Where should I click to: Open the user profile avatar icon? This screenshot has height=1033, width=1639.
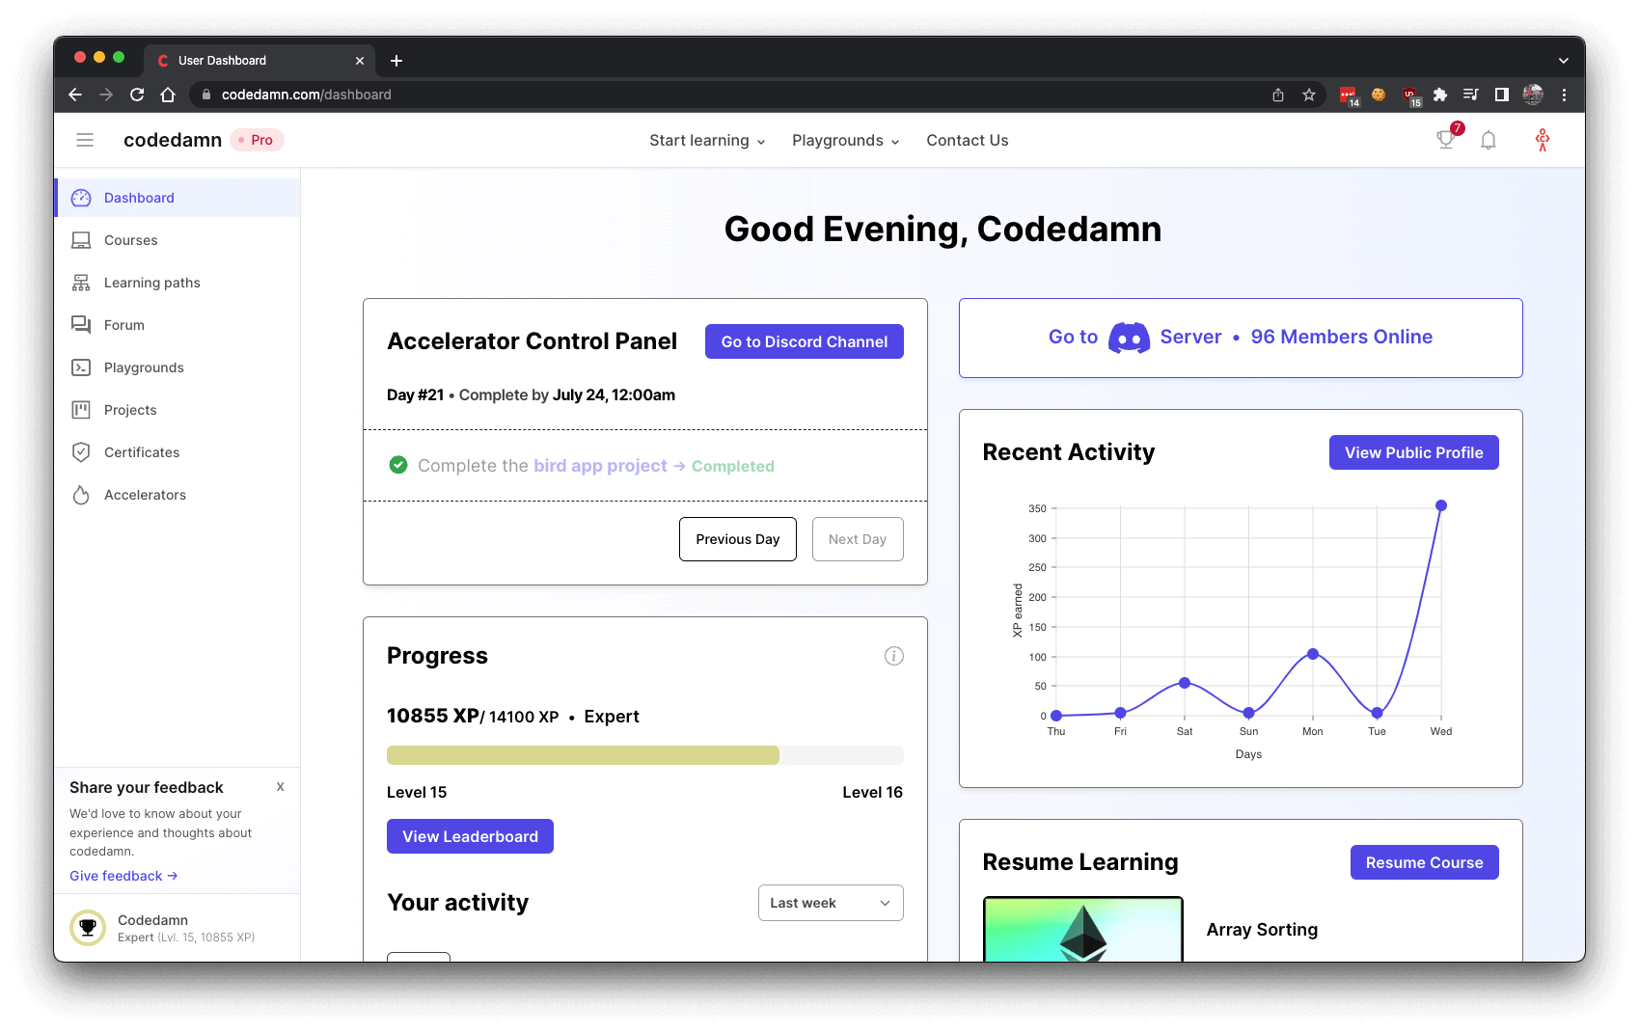click(1542, 140)
